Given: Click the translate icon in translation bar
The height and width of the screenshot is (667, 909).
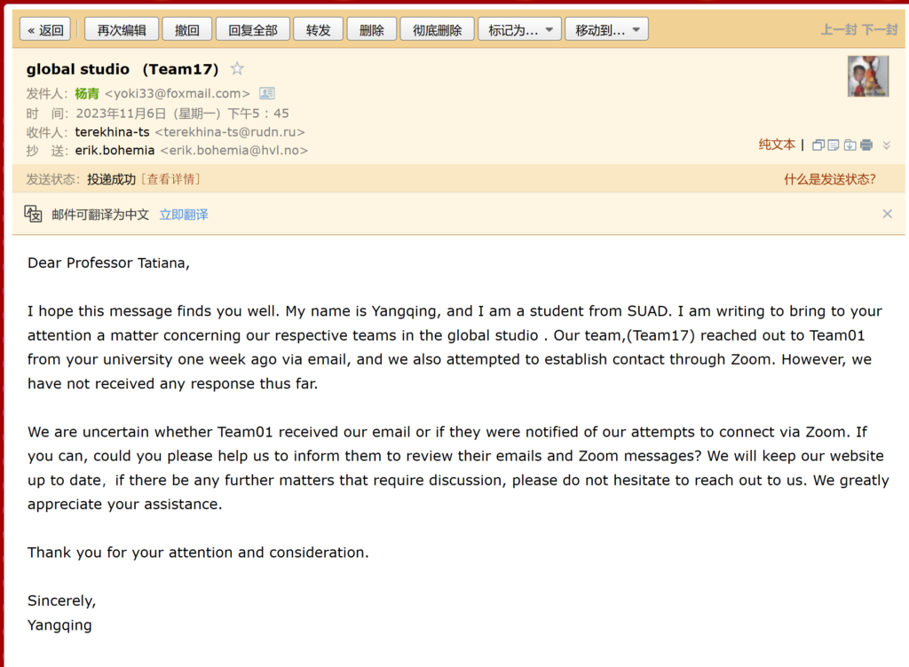Looking at the screenshot, I should click(x=33, y=214).
